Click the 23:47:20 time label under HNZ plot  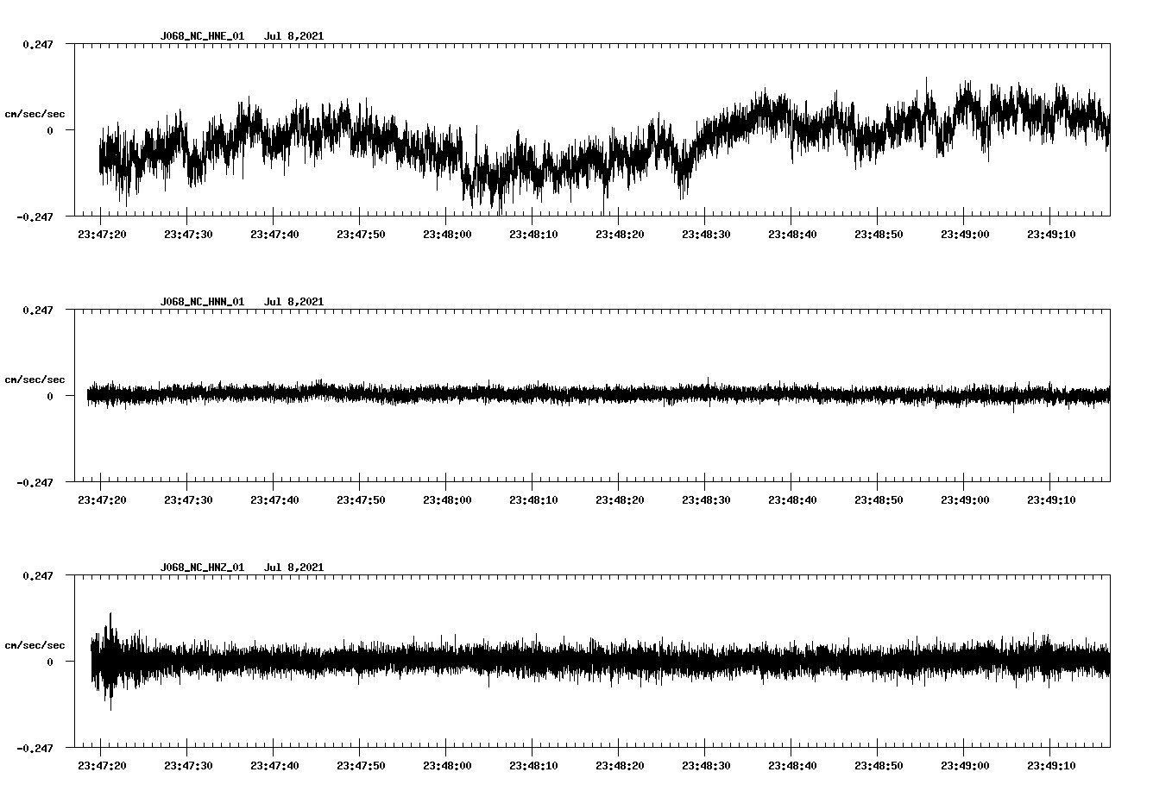pyautogui.click(x=102, y=765)
